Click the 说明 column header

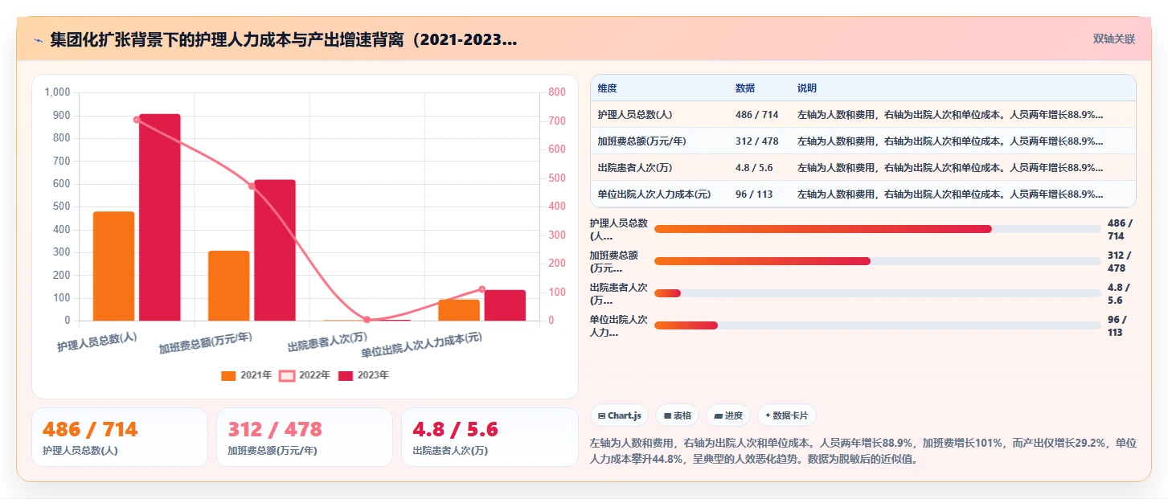click(x=807, y=88)
